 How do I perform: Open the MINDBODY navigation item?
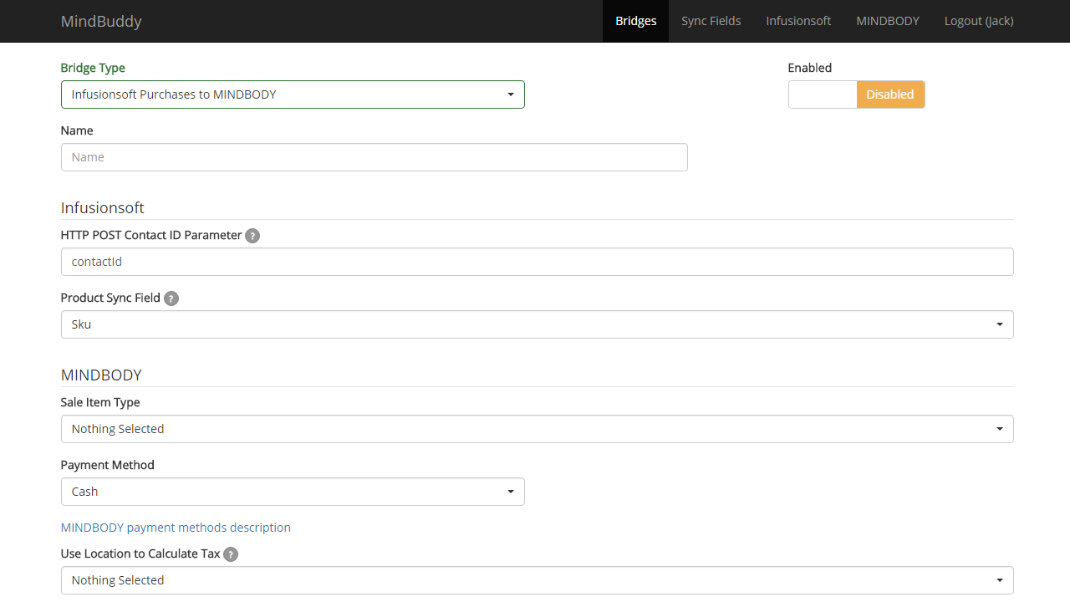click(x=887, y=21)
